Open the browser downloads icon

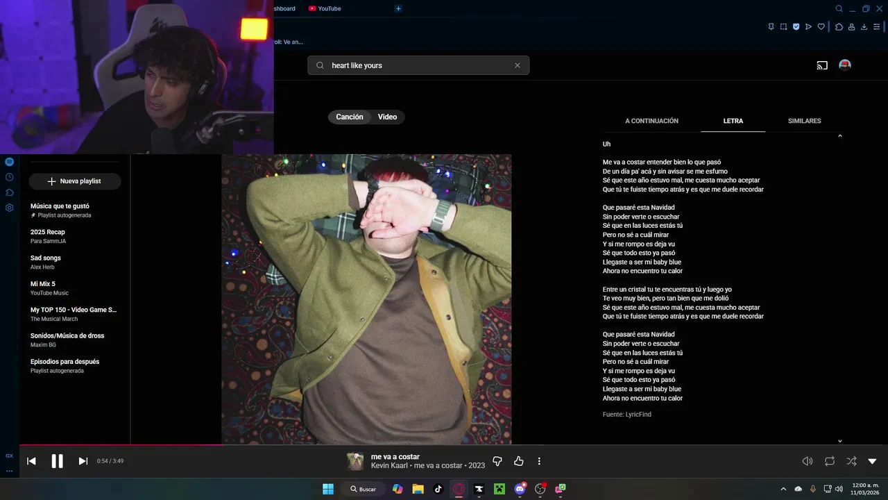coord(864,27)
